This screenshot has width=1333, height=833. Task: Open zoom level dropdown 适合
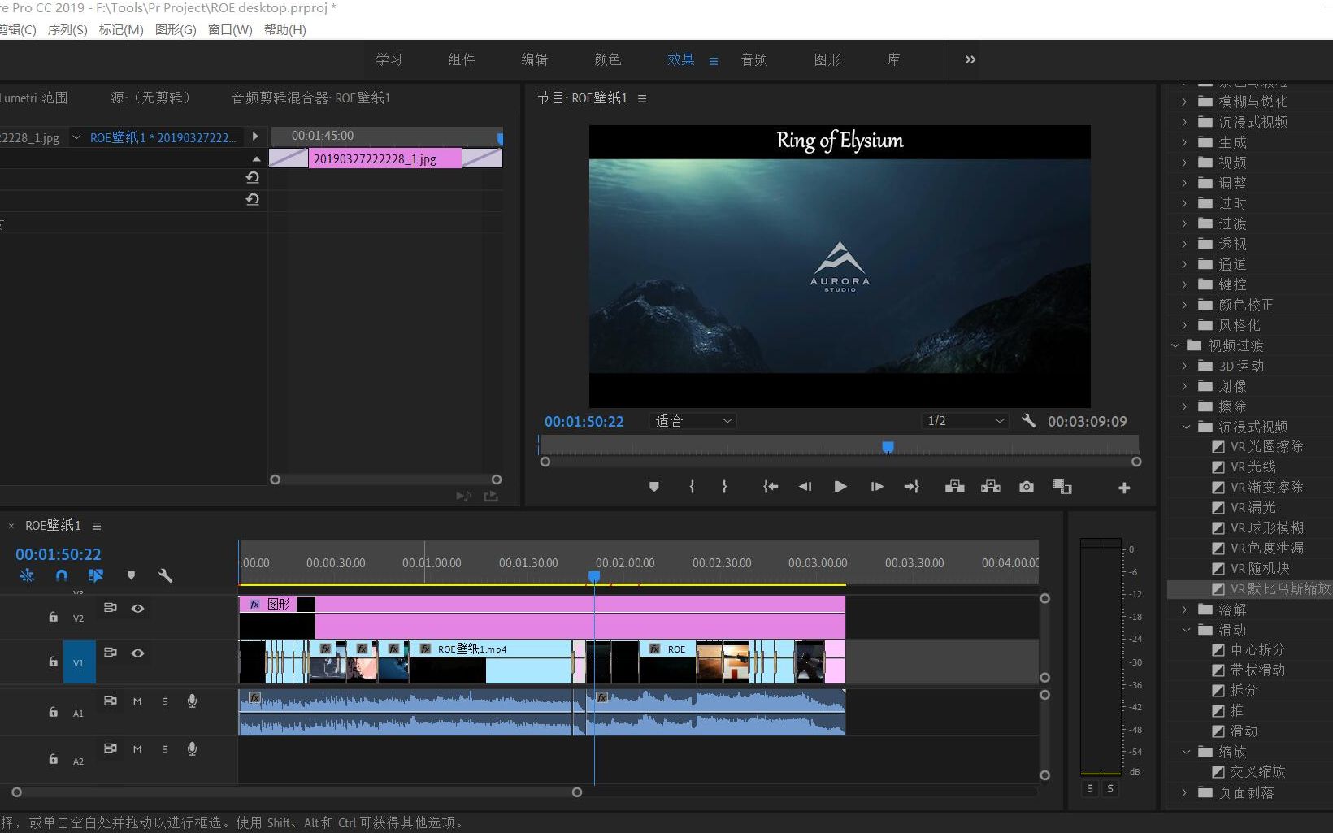point(693,421)
